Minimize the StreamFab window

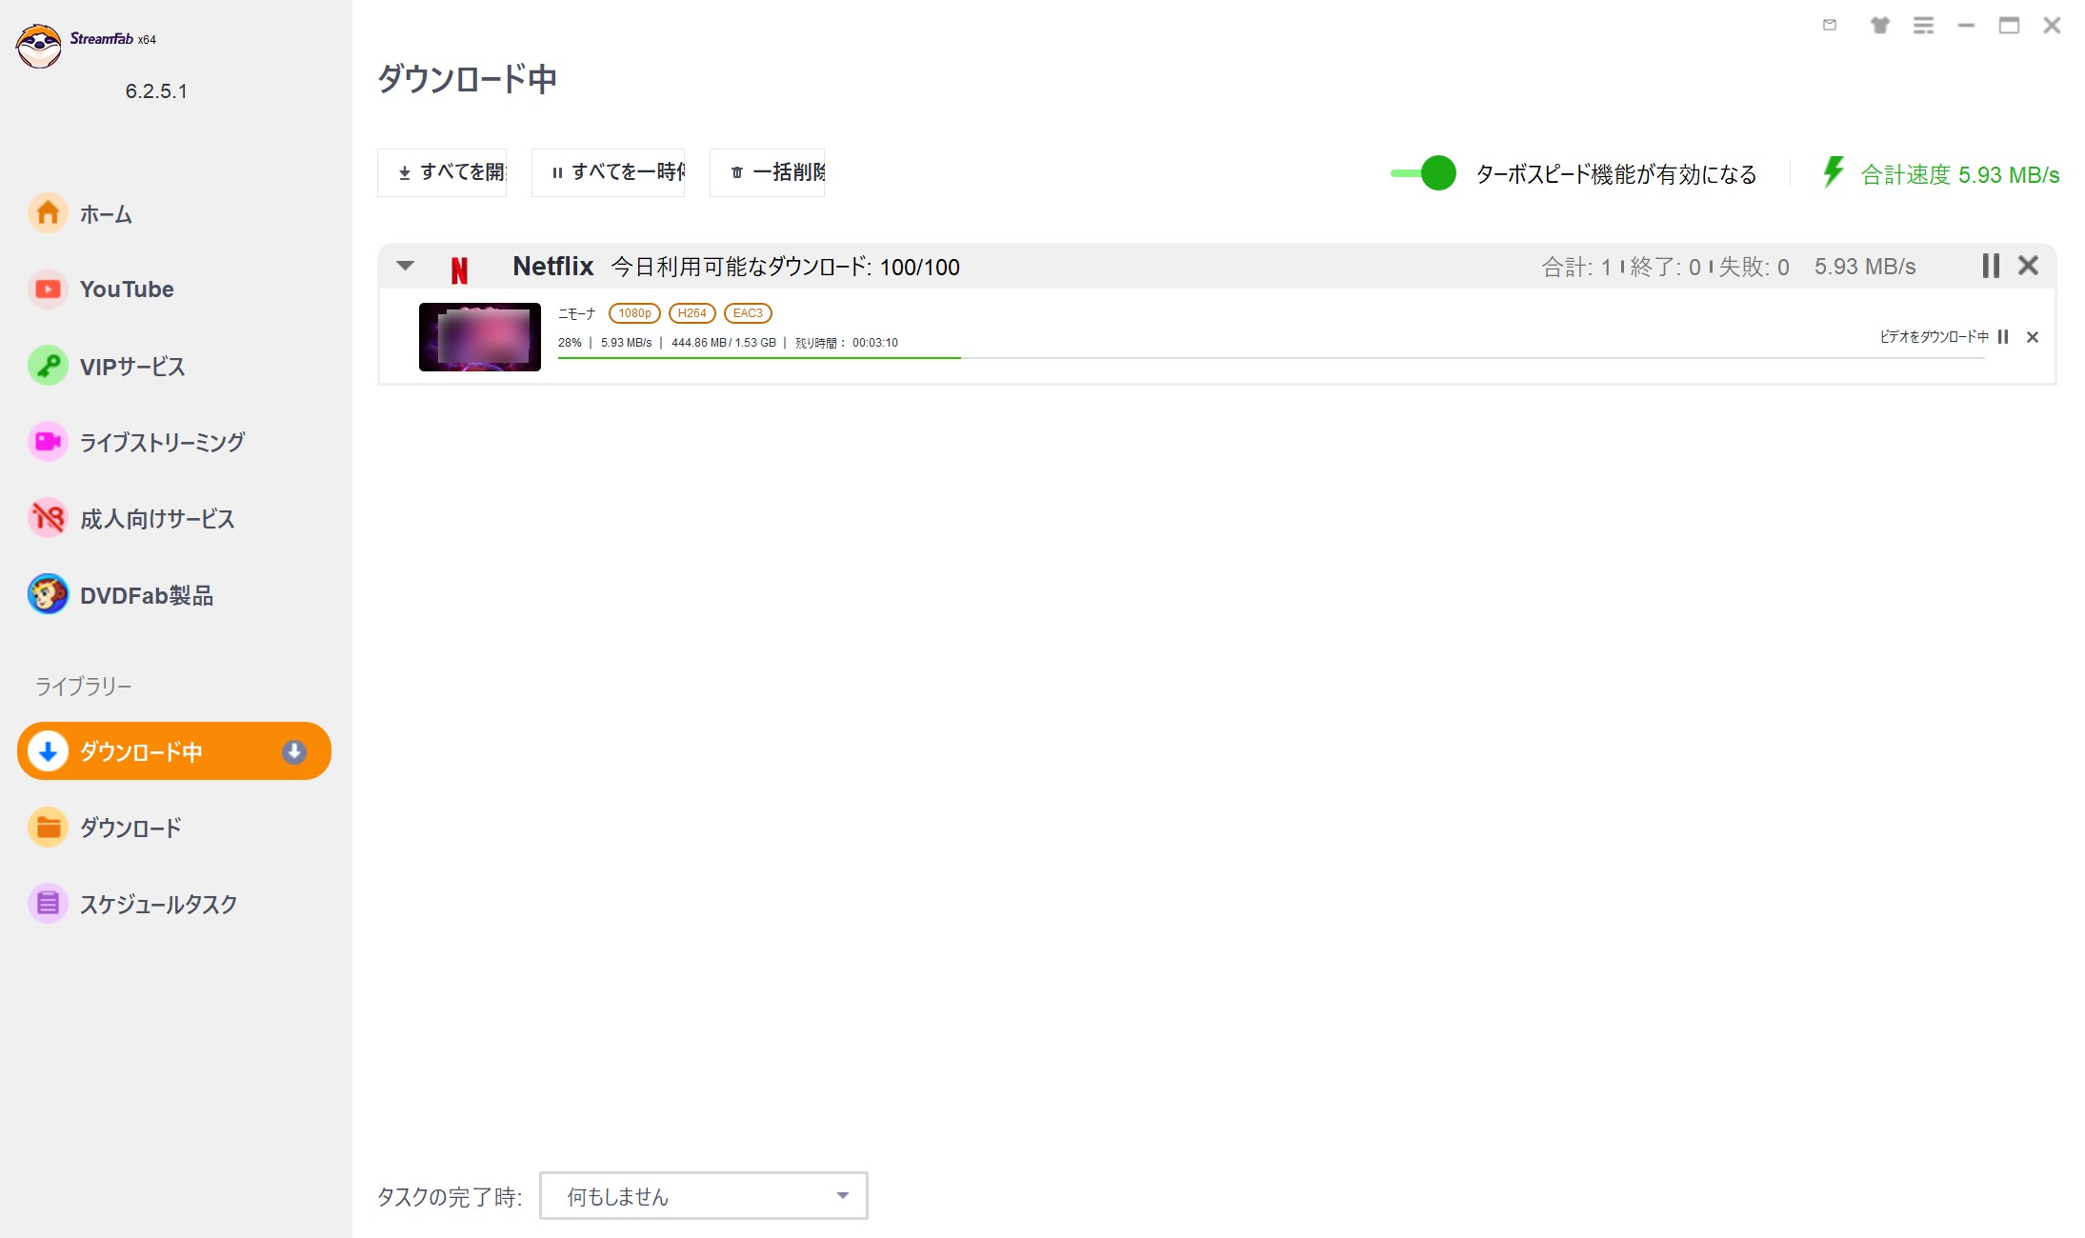[1966, 26]
